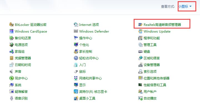Click the Internet 选项 icon

[x=76, y=25]
